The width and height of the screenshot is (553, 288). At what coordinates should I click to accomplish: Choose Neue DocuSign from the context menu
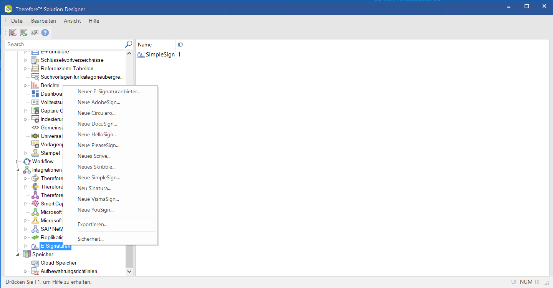click(x=96, y=124)
